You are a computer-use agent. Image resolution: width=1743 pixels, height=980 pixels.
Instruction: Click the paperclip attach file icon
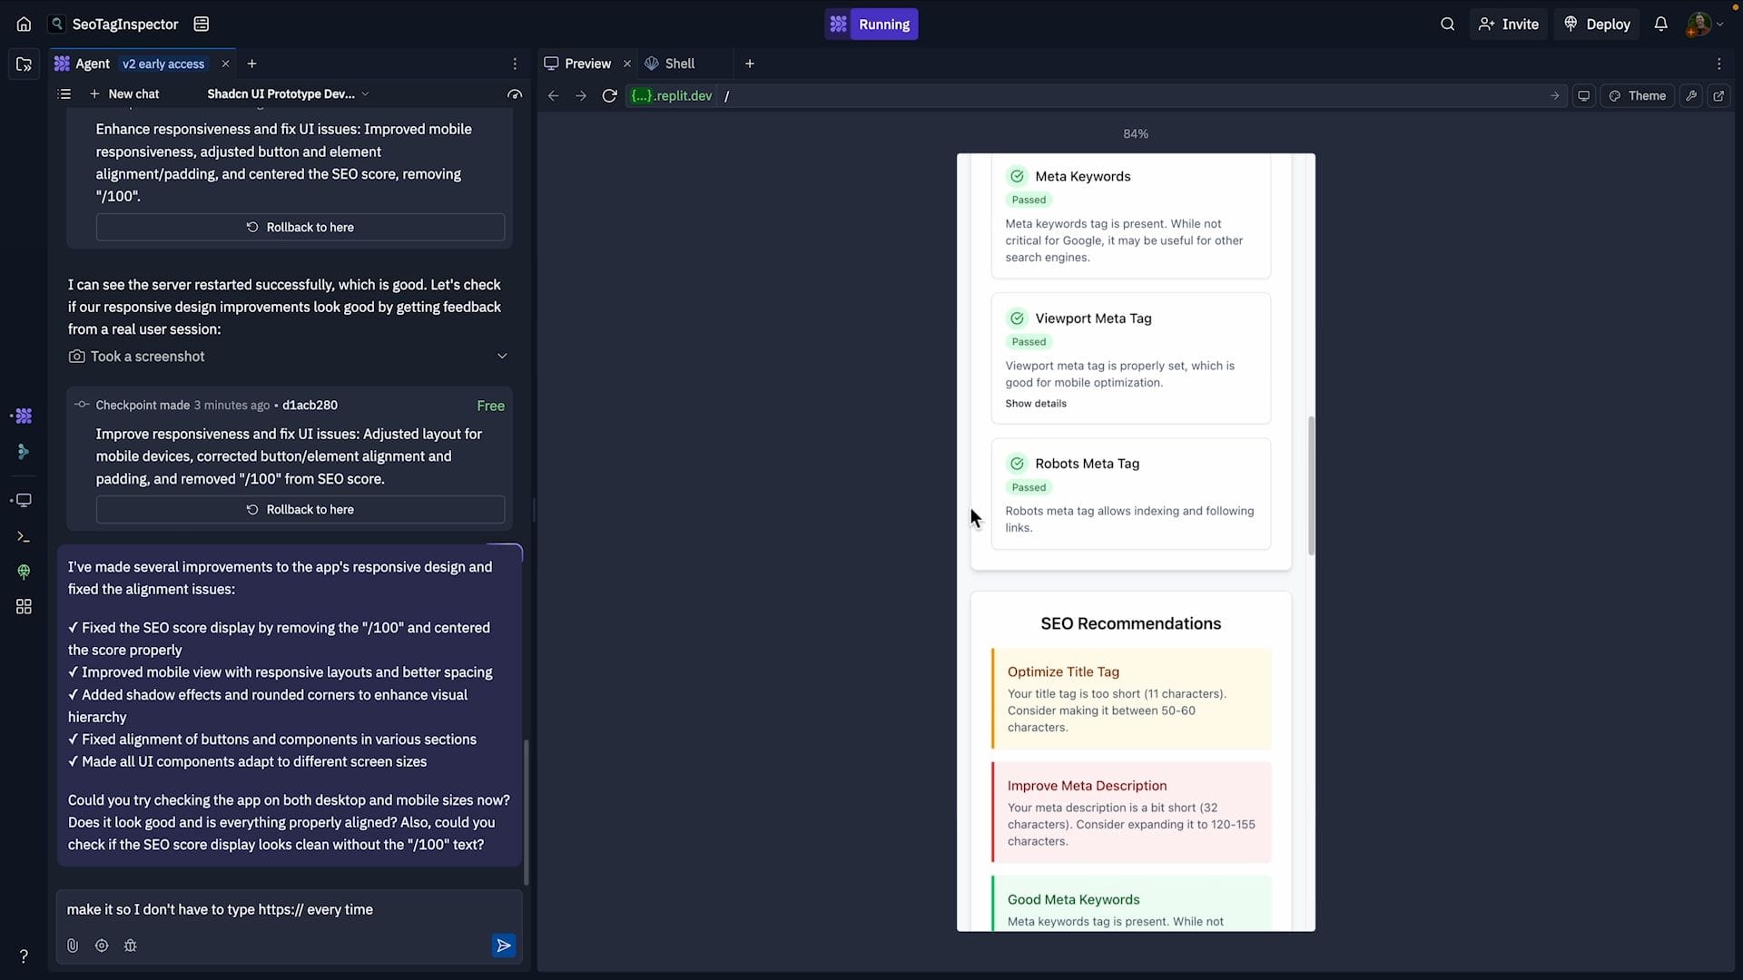(x=73, y=946)
